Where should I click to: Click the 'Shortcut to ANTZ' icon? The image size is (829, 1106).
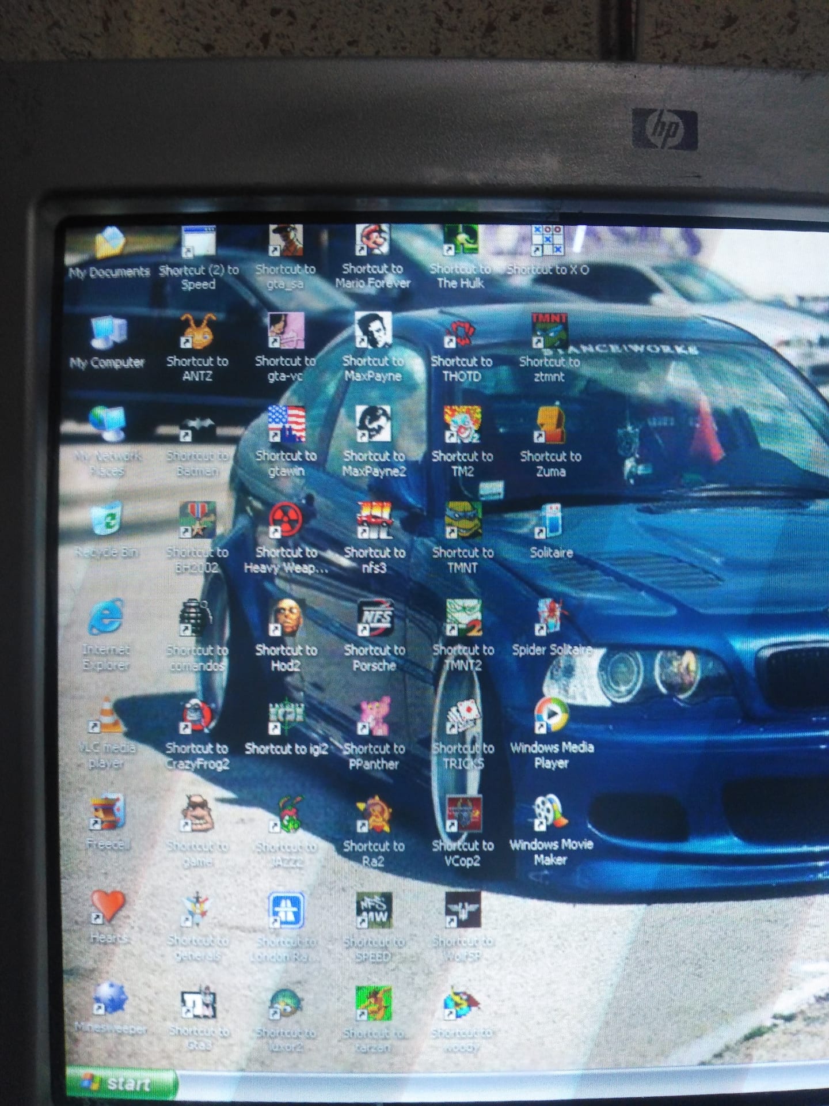tap(197, 332)
